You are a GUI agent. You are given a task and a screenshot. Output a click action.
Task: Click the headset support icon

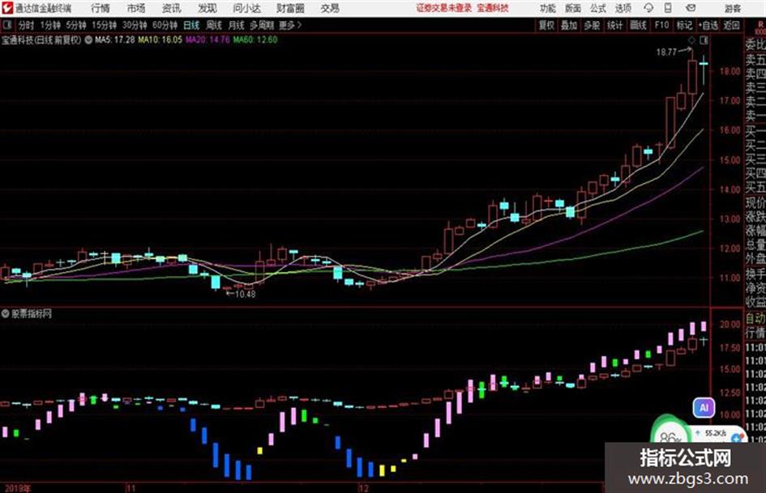click(648, 8)
